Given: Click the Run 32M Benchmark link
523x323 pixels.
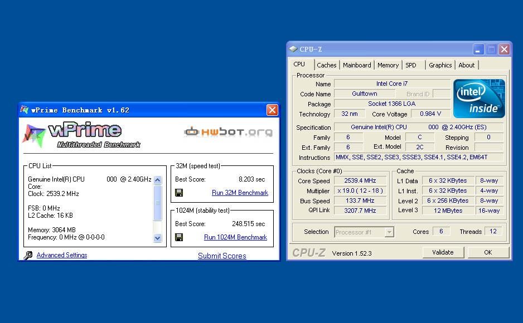Looking at the screenshot, I should [x=240, y=193].
